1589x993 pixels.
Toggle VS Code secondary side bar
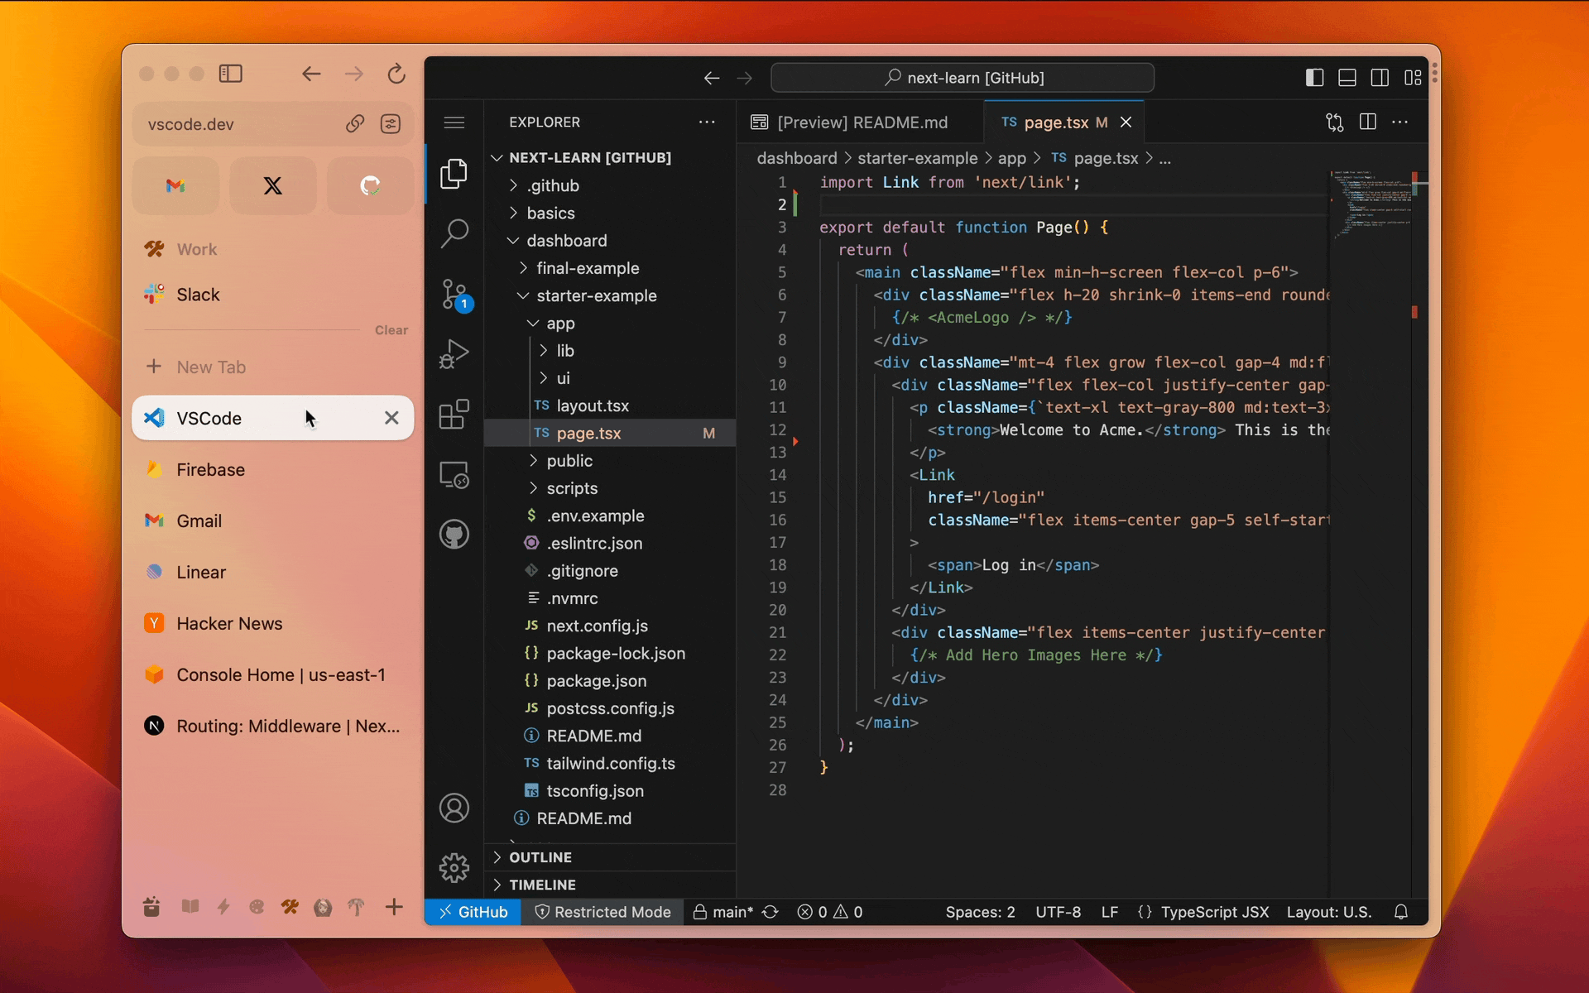tap(1380, 78)
